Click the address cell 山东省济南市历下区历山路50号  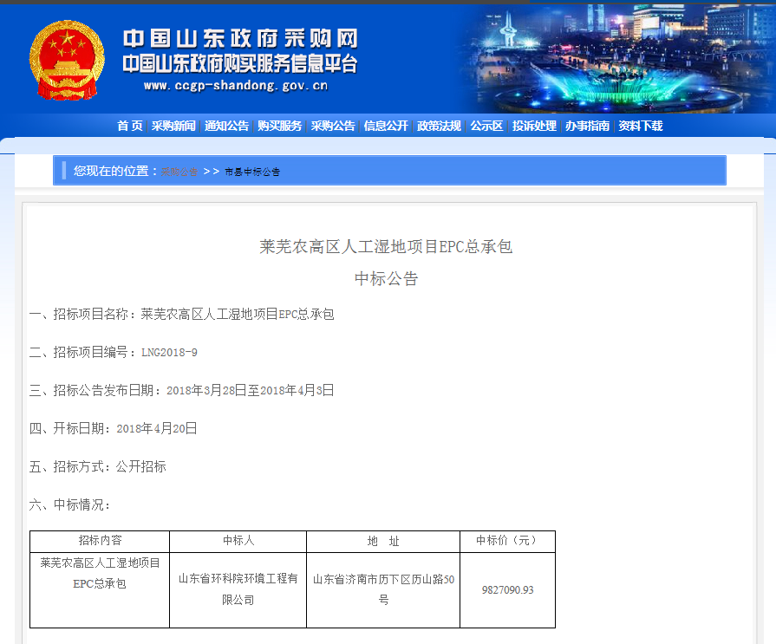(383, 589)
